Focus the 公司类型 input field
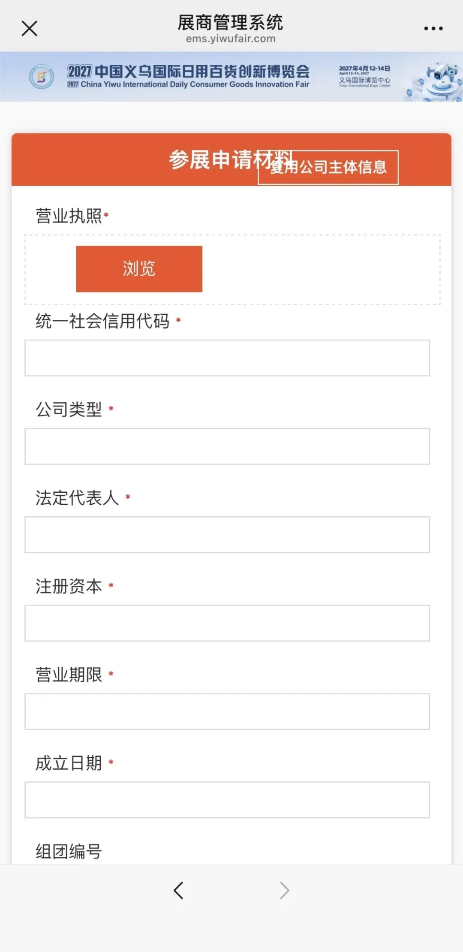The height and width of the screenshot is (952, 463). tap(227, 446)
